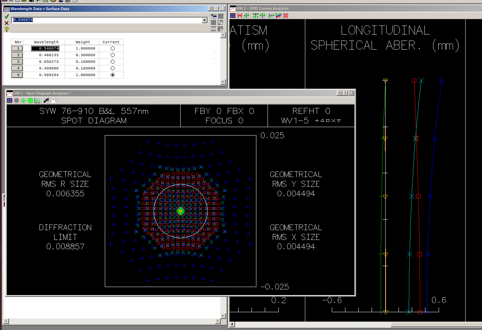
Task: Select the wavelength 5 (0.589294) current radio
Action: (112, 75)
